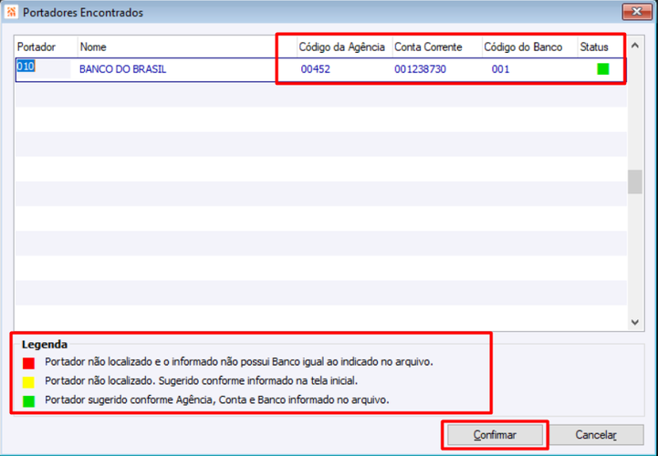Click the scroll down arrow of the list
The width and height of the screenshot is (658, 456).
635,322
